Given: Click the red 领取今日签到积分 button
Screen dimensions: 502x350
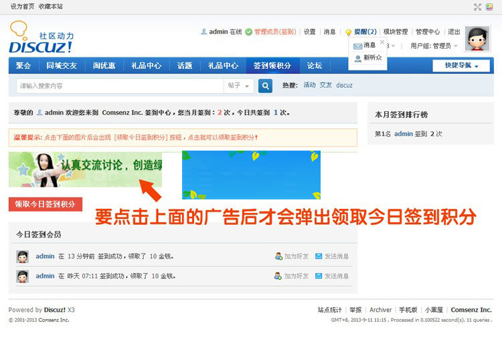Looking at the screenshot, I should click(x=46, y=204).
